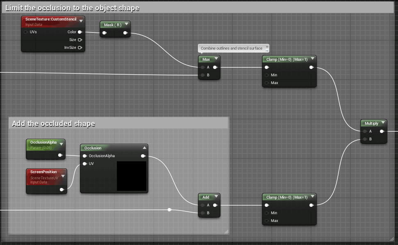Expand the Multiply node dropdown arrow
The height and width of the screenshot is (245, 398).
(x=383, y=123)
